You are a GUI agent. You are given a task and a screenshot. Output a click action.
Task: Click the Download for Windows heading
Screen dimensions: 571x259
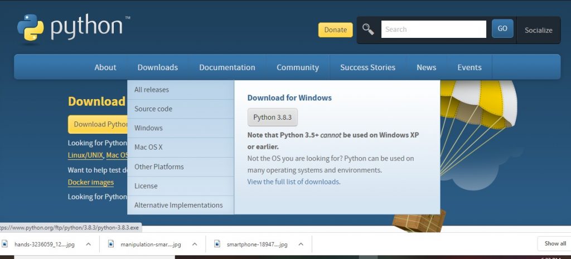pos(289,98)
